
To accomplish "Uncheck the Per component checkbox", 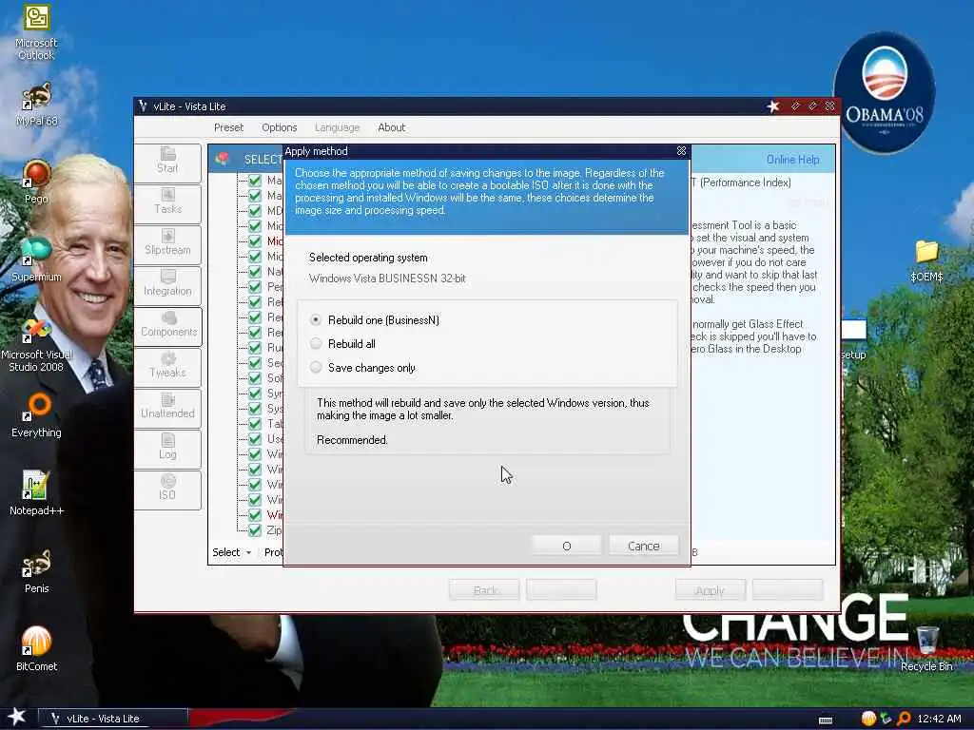I will (x=255, y=286).
